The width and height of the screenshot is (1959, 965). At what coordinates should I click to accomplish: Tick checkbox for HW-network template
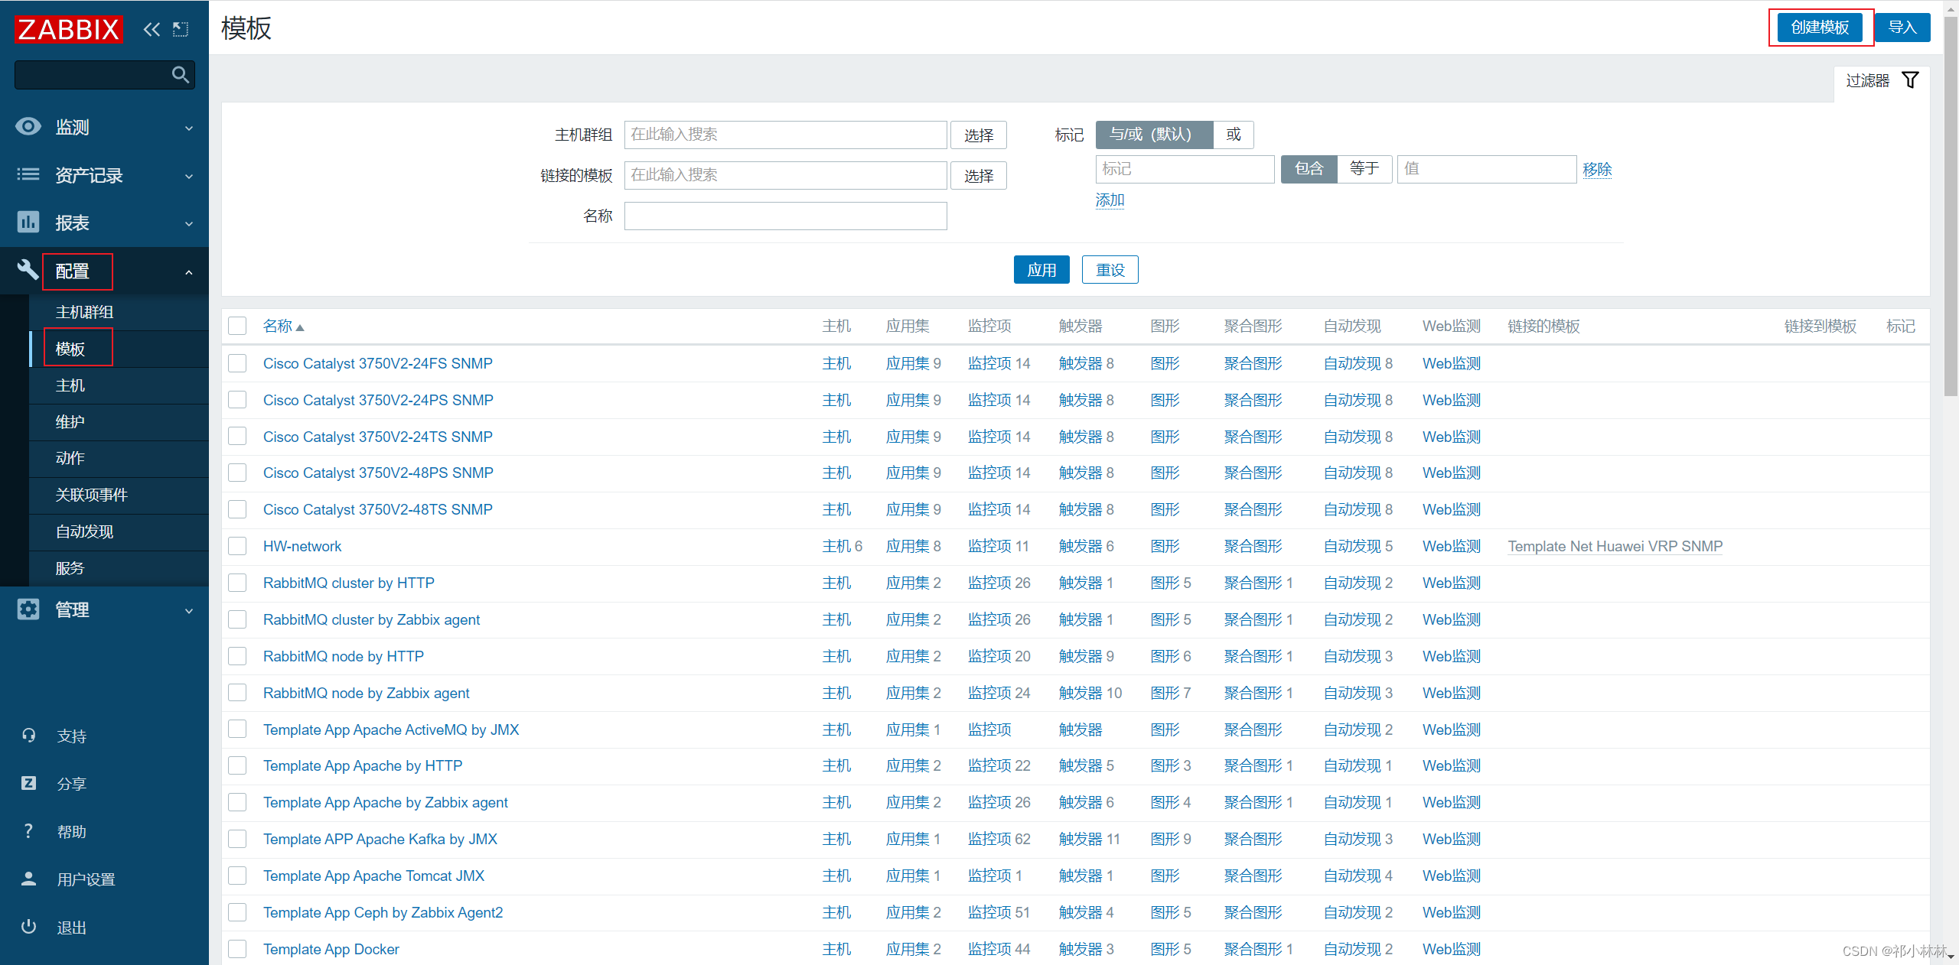click(237, 546)
